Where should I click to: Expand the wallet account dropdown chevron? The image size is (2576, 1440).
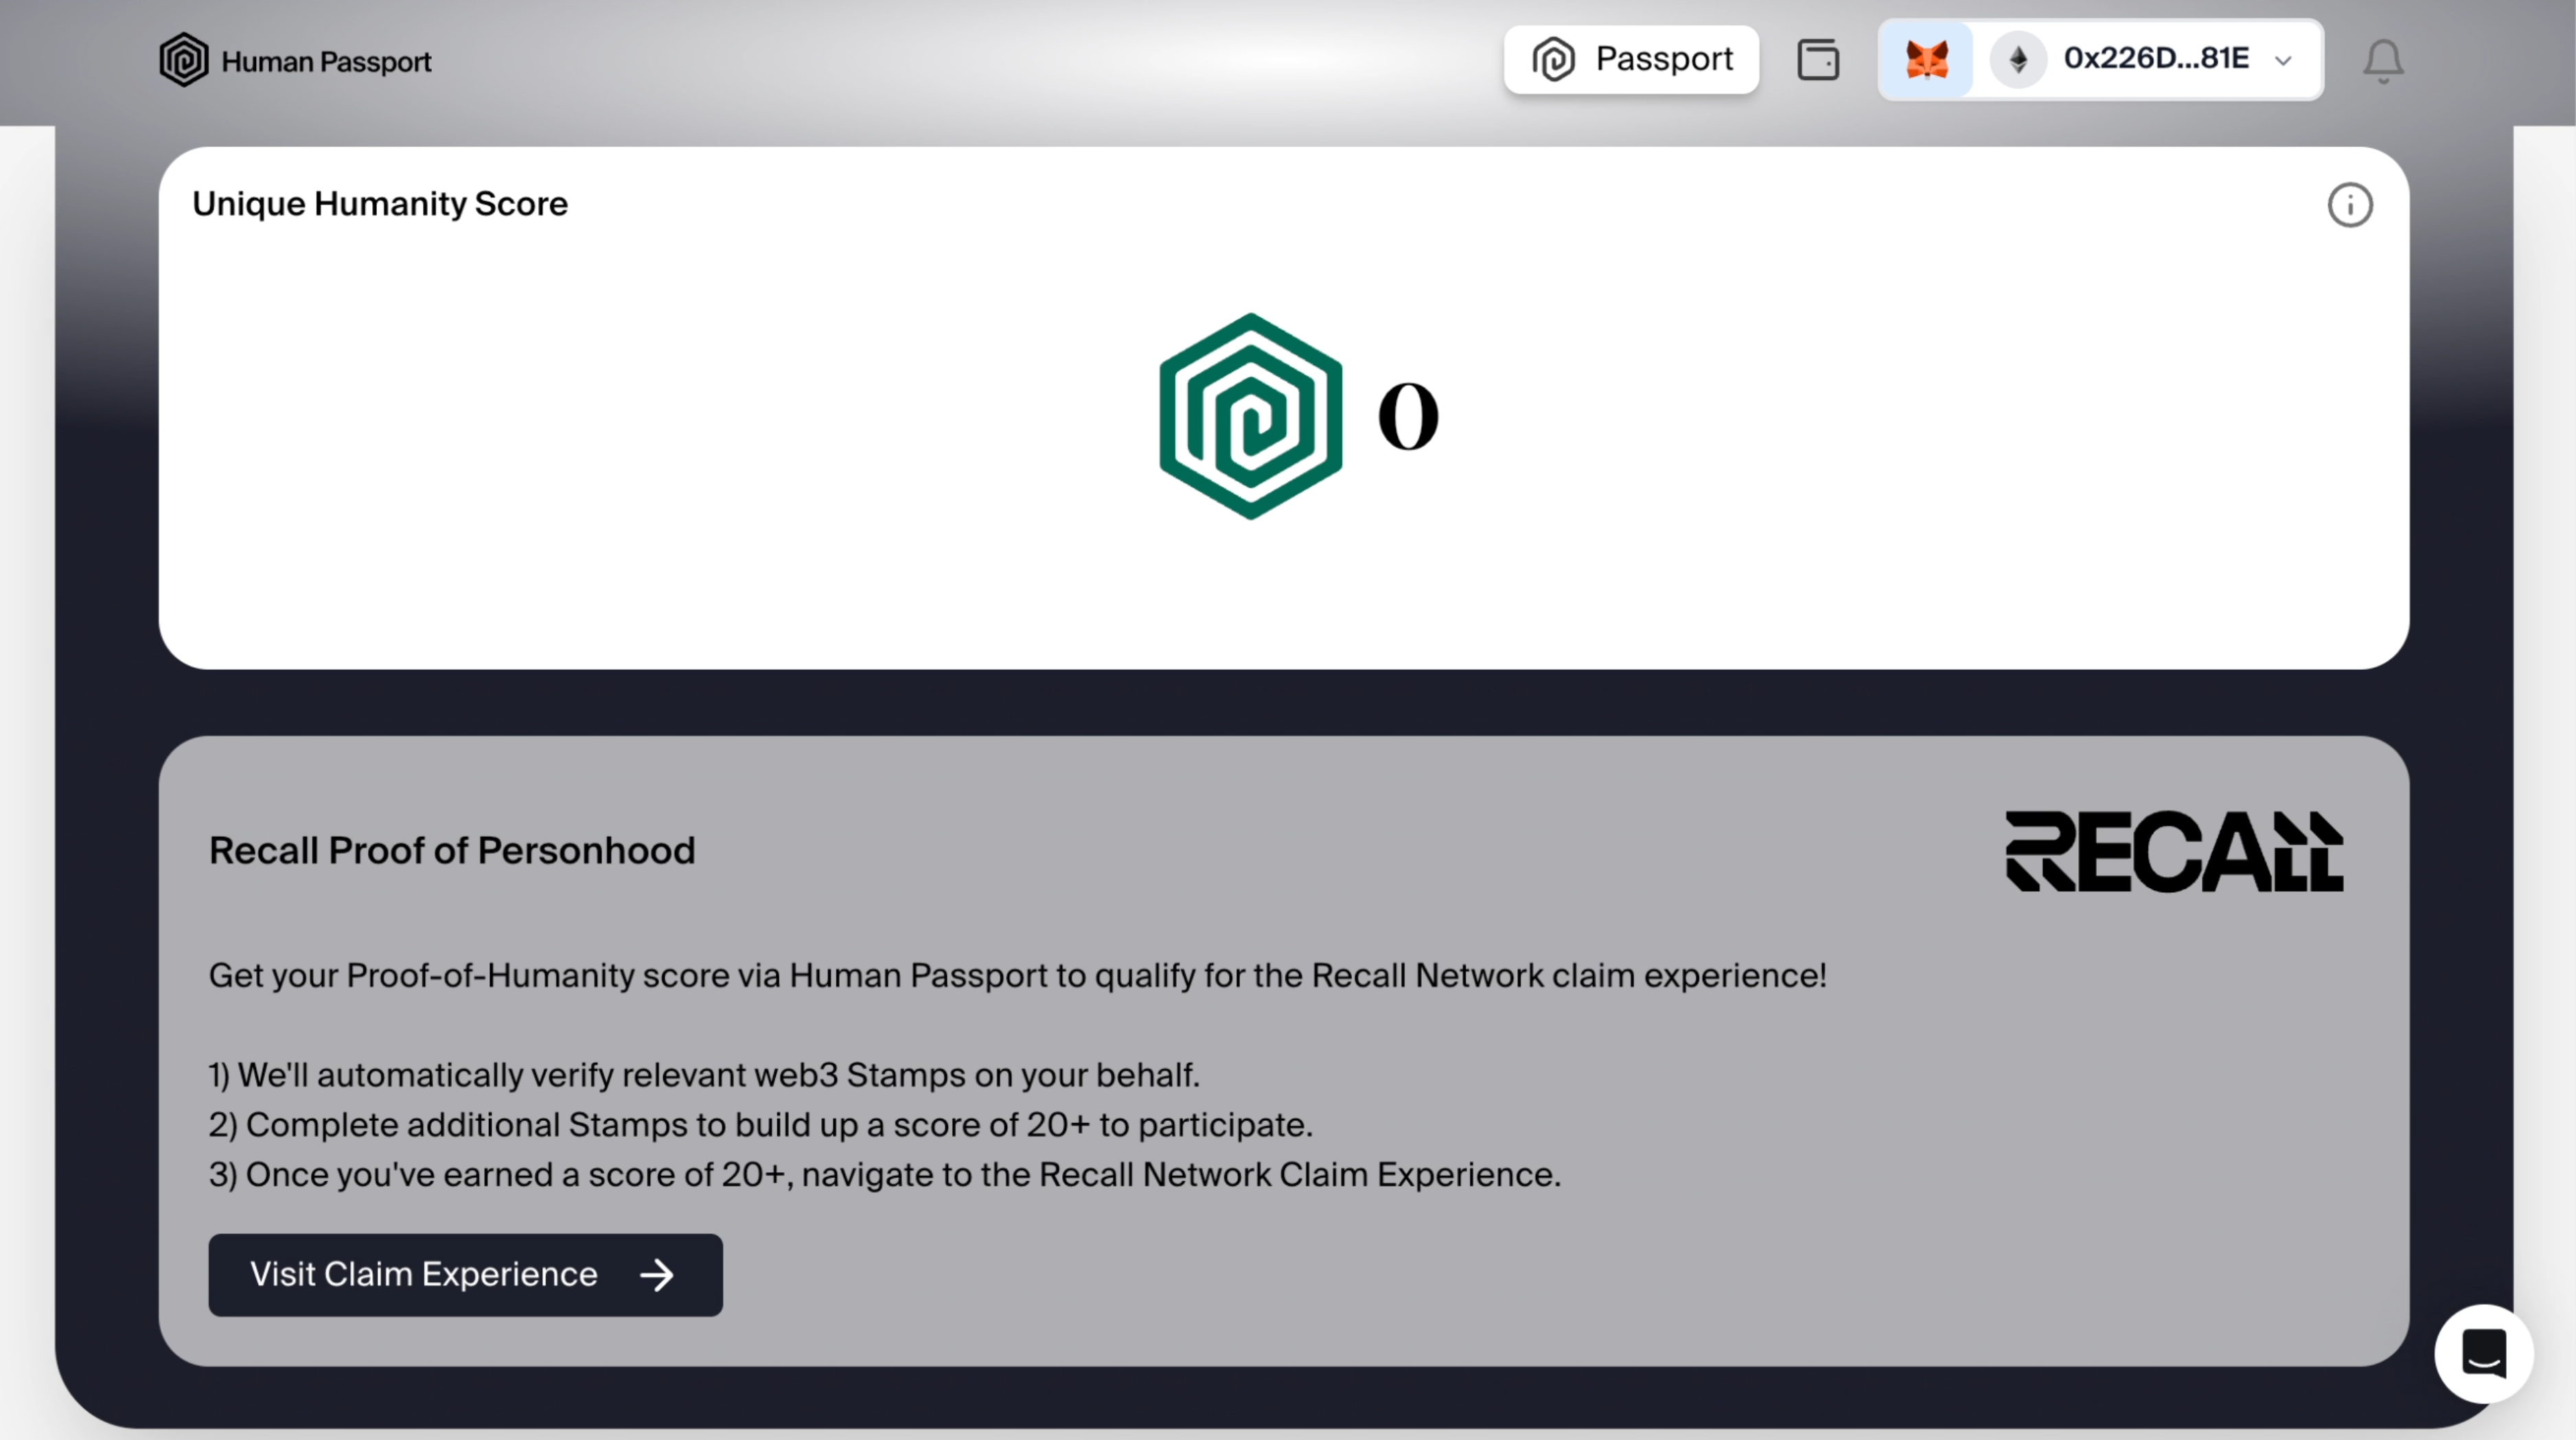point(2283,61)
